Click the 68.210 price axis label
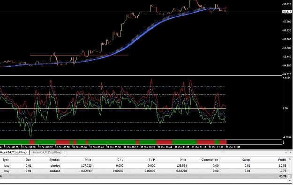 [x=287, y=4]
